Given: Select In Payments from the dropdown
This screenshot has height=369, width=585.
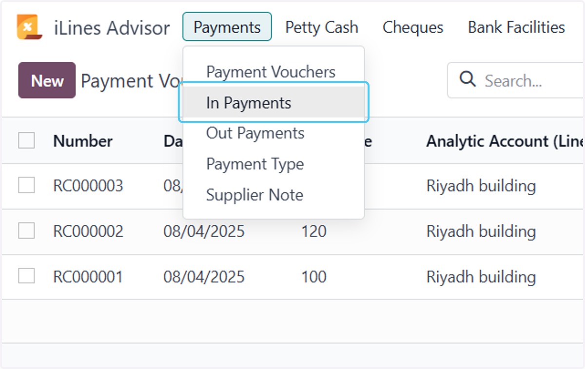Looking at the screenshot, I should [x=273, y=103].
